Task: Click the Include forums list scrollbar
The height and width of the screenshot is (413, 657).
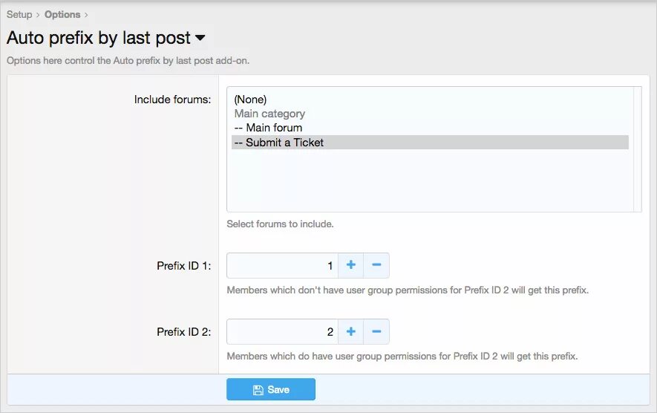Action: [x=638, y=149]
